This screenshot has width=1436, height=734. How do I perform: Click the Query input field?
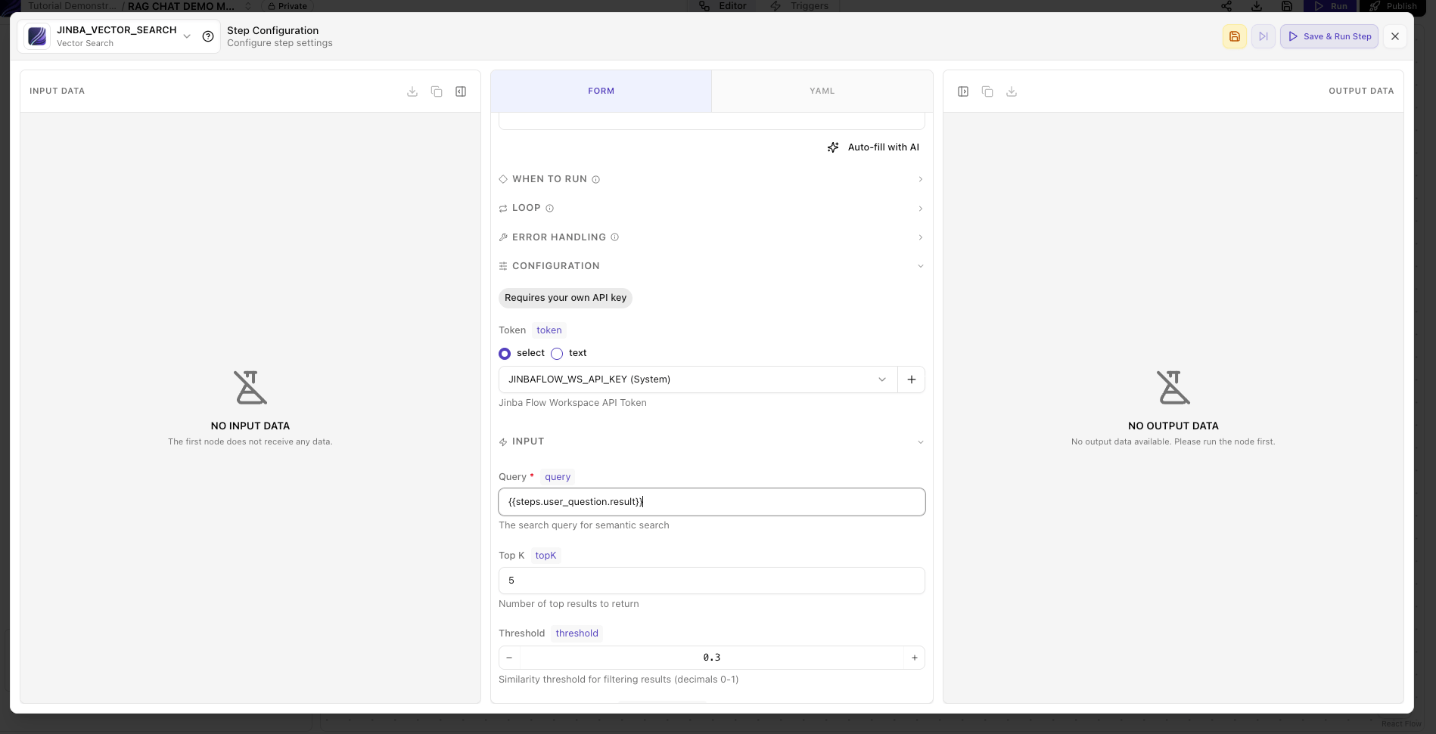click(711, 502)
